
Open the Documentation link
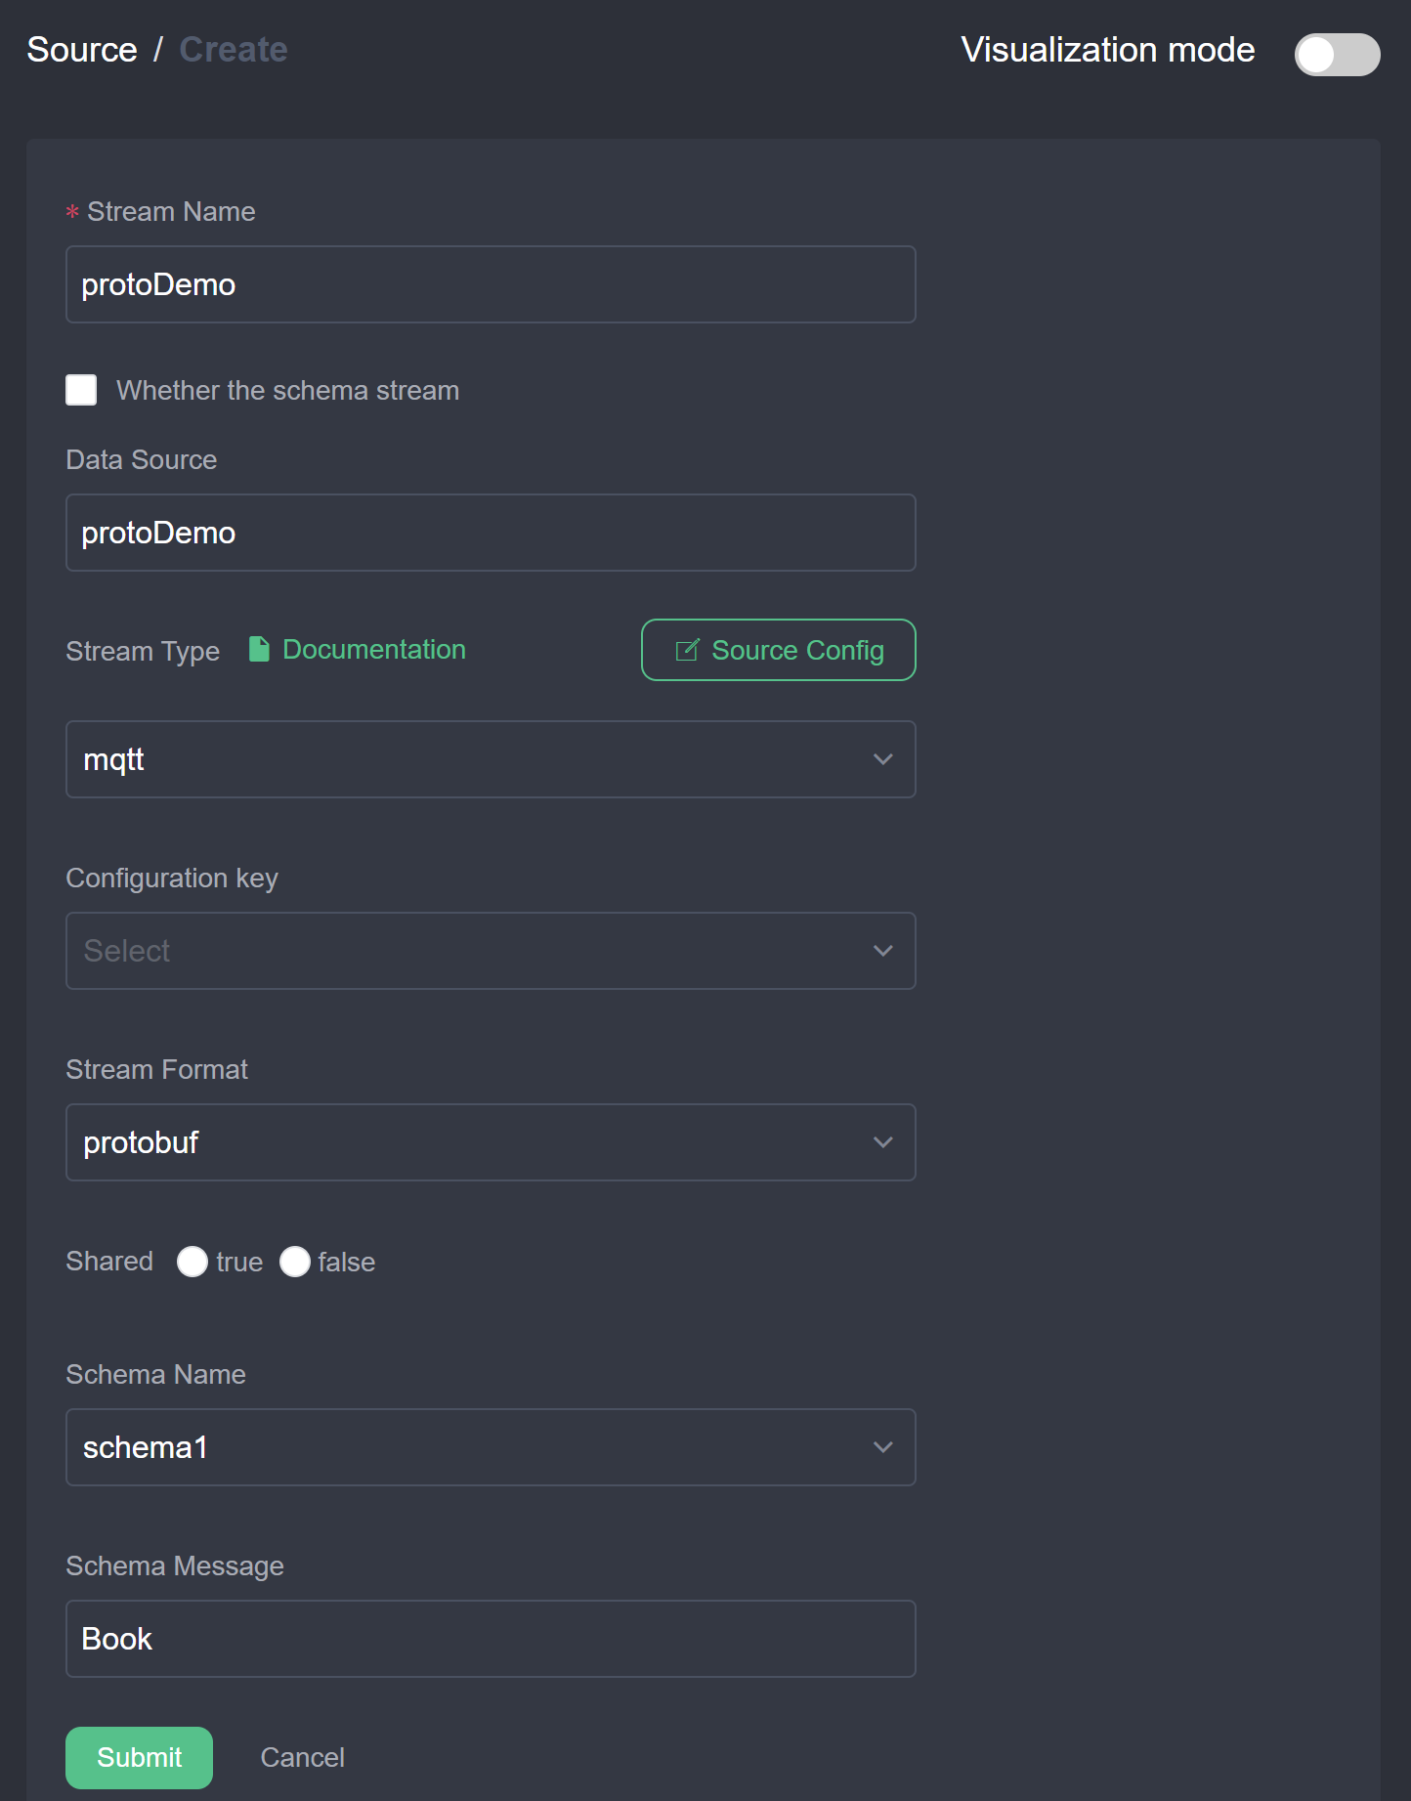coord(373,650)
